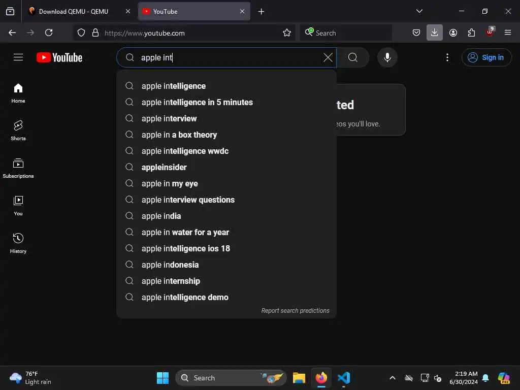This screenshot has height=390, width=520.
Task: Select suggestion "apple intelligence"
Action: coord(226,86)
